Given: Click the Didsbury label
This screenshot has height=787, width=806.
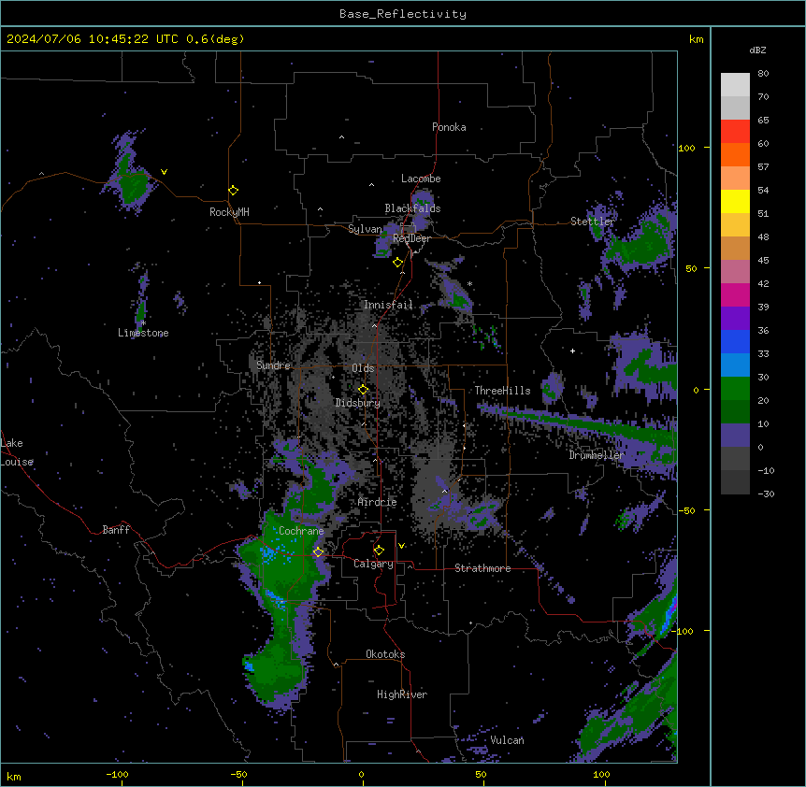Looking at the screenshot, I should pyautogui.click(x=358, y=403).
